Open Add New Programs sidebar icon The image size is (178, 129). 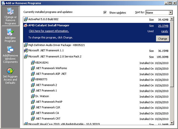(x=10, y=32)
